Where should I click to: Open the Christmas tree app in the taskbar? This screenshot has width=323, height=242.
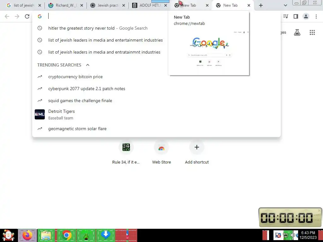[x=86, y=235]
